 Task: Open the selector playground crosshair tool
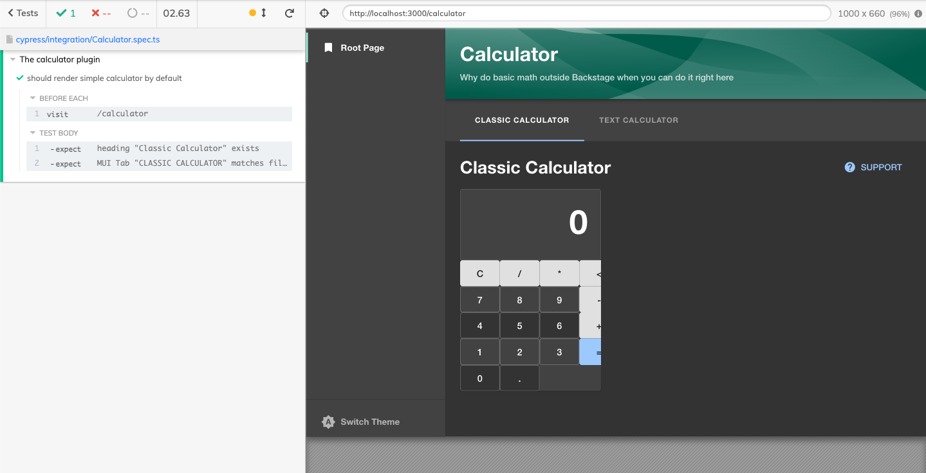click(324, 13)
